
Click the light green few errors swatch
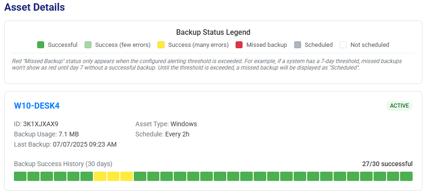click(x=88, y=45)
